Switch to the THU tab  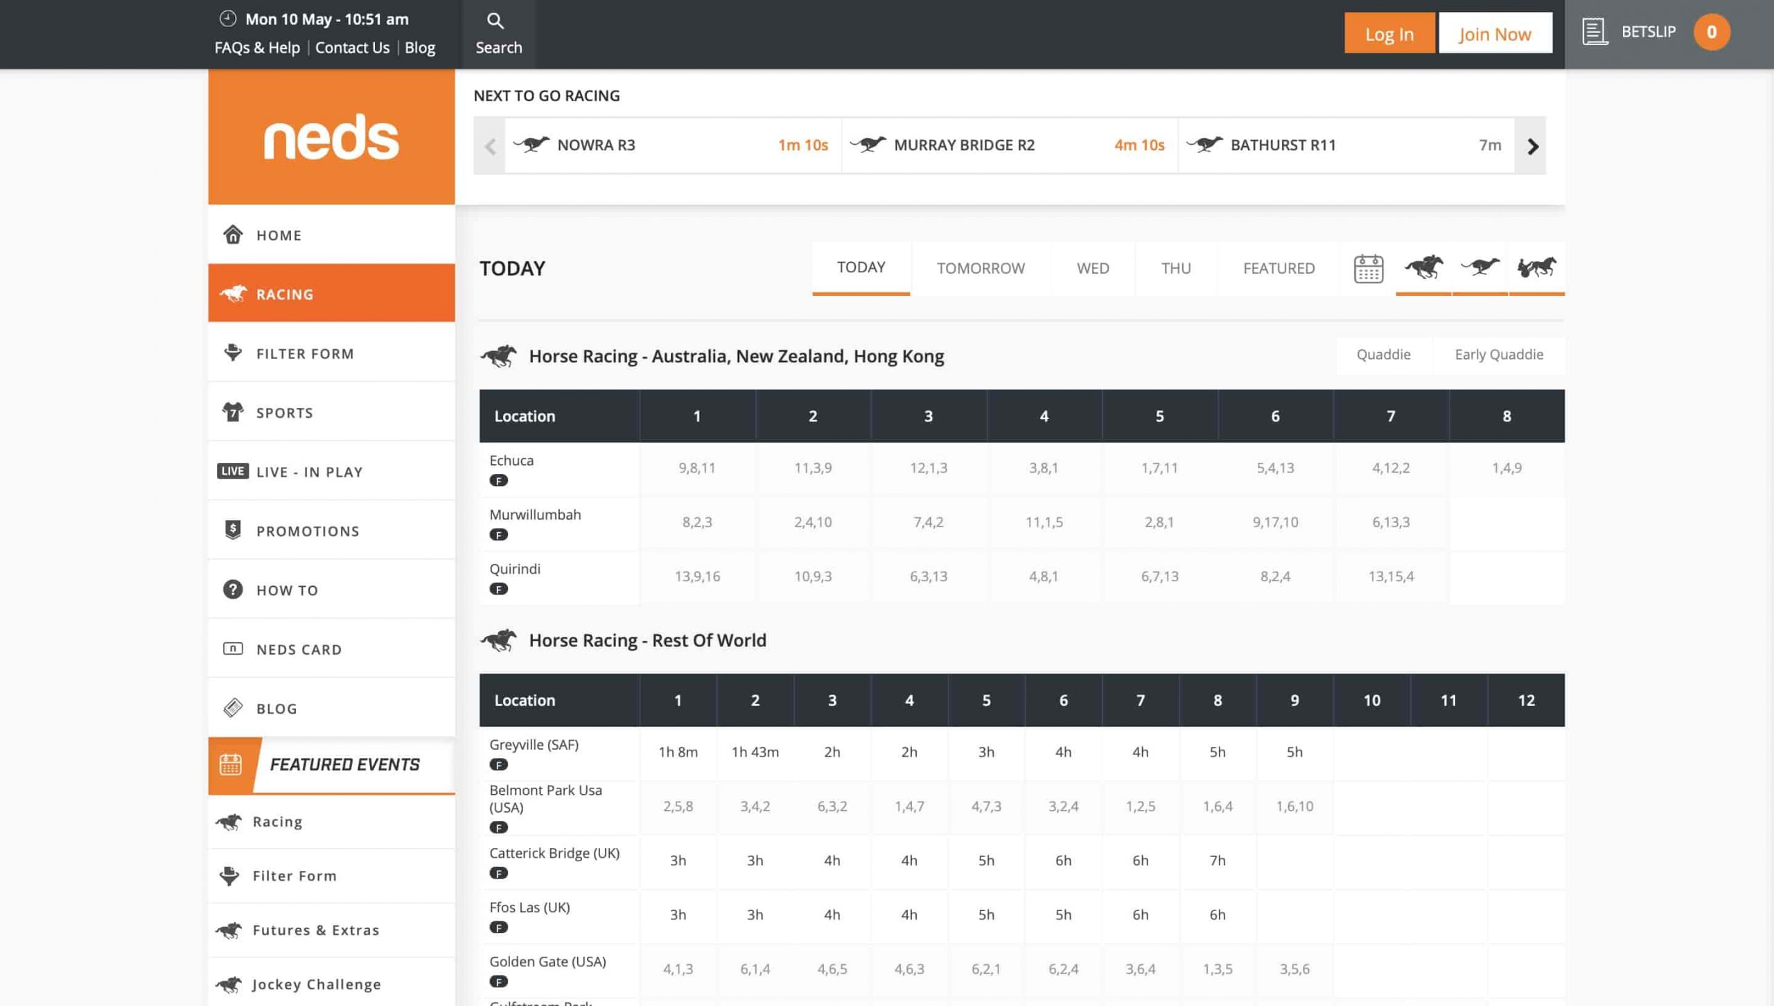pyautogui.click(x=1176, y=268)
